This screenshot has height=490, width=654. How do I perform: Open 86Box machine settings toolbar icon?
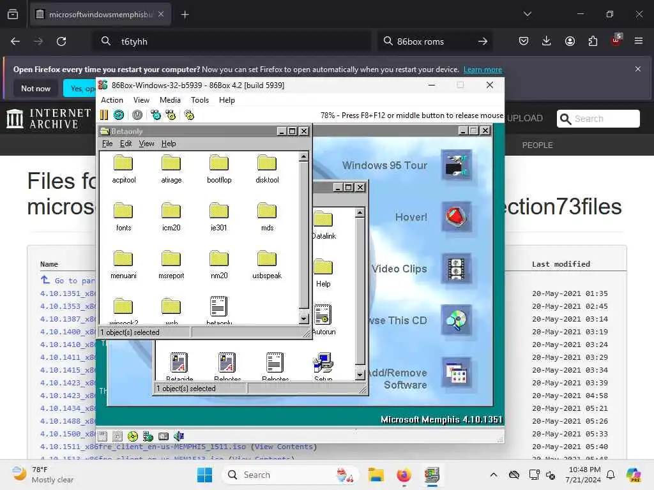coord(189,115)
